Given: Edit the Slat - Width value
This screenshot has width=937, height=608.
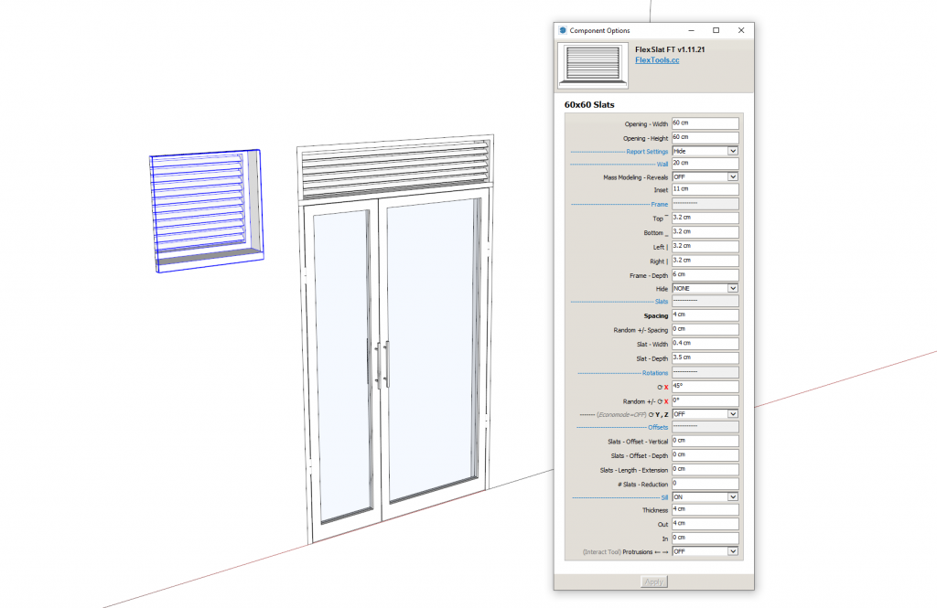Looking at the screenshot, I should click(x=705, y=344).
